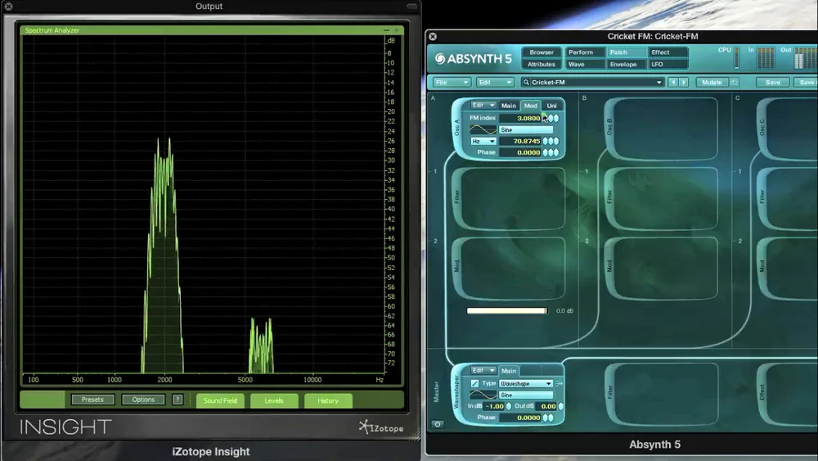Go to next patch with right arrow
818x461 pixels.
click(x=684, y=83)
